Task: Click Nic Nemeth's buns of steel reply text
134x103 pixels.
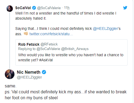Action: pyautogui.click(x=66, y=92)
